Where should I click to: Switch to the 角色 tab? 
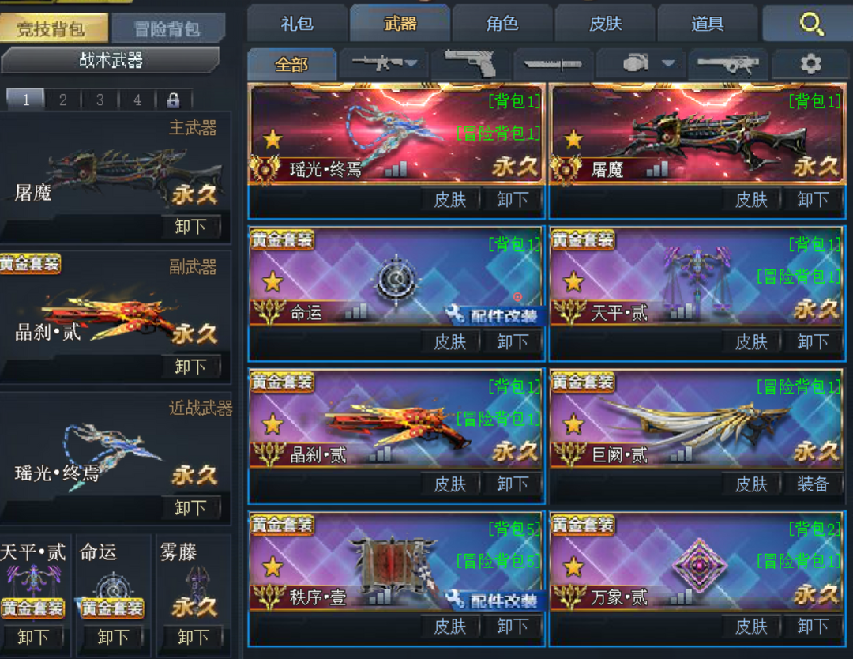(x=502, y=24)
